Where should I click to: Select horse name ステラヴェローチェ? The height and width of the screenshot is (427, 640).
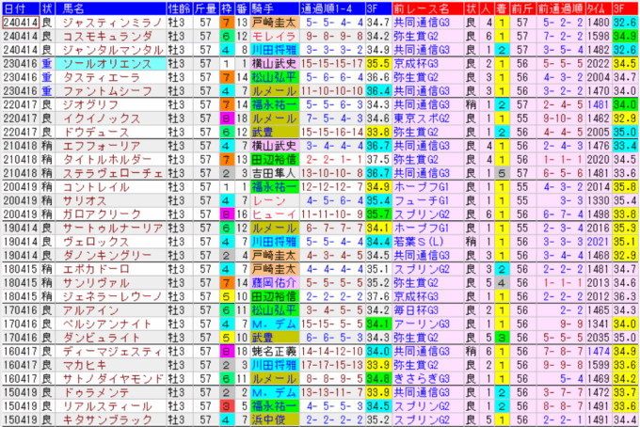tap(113, 173)
